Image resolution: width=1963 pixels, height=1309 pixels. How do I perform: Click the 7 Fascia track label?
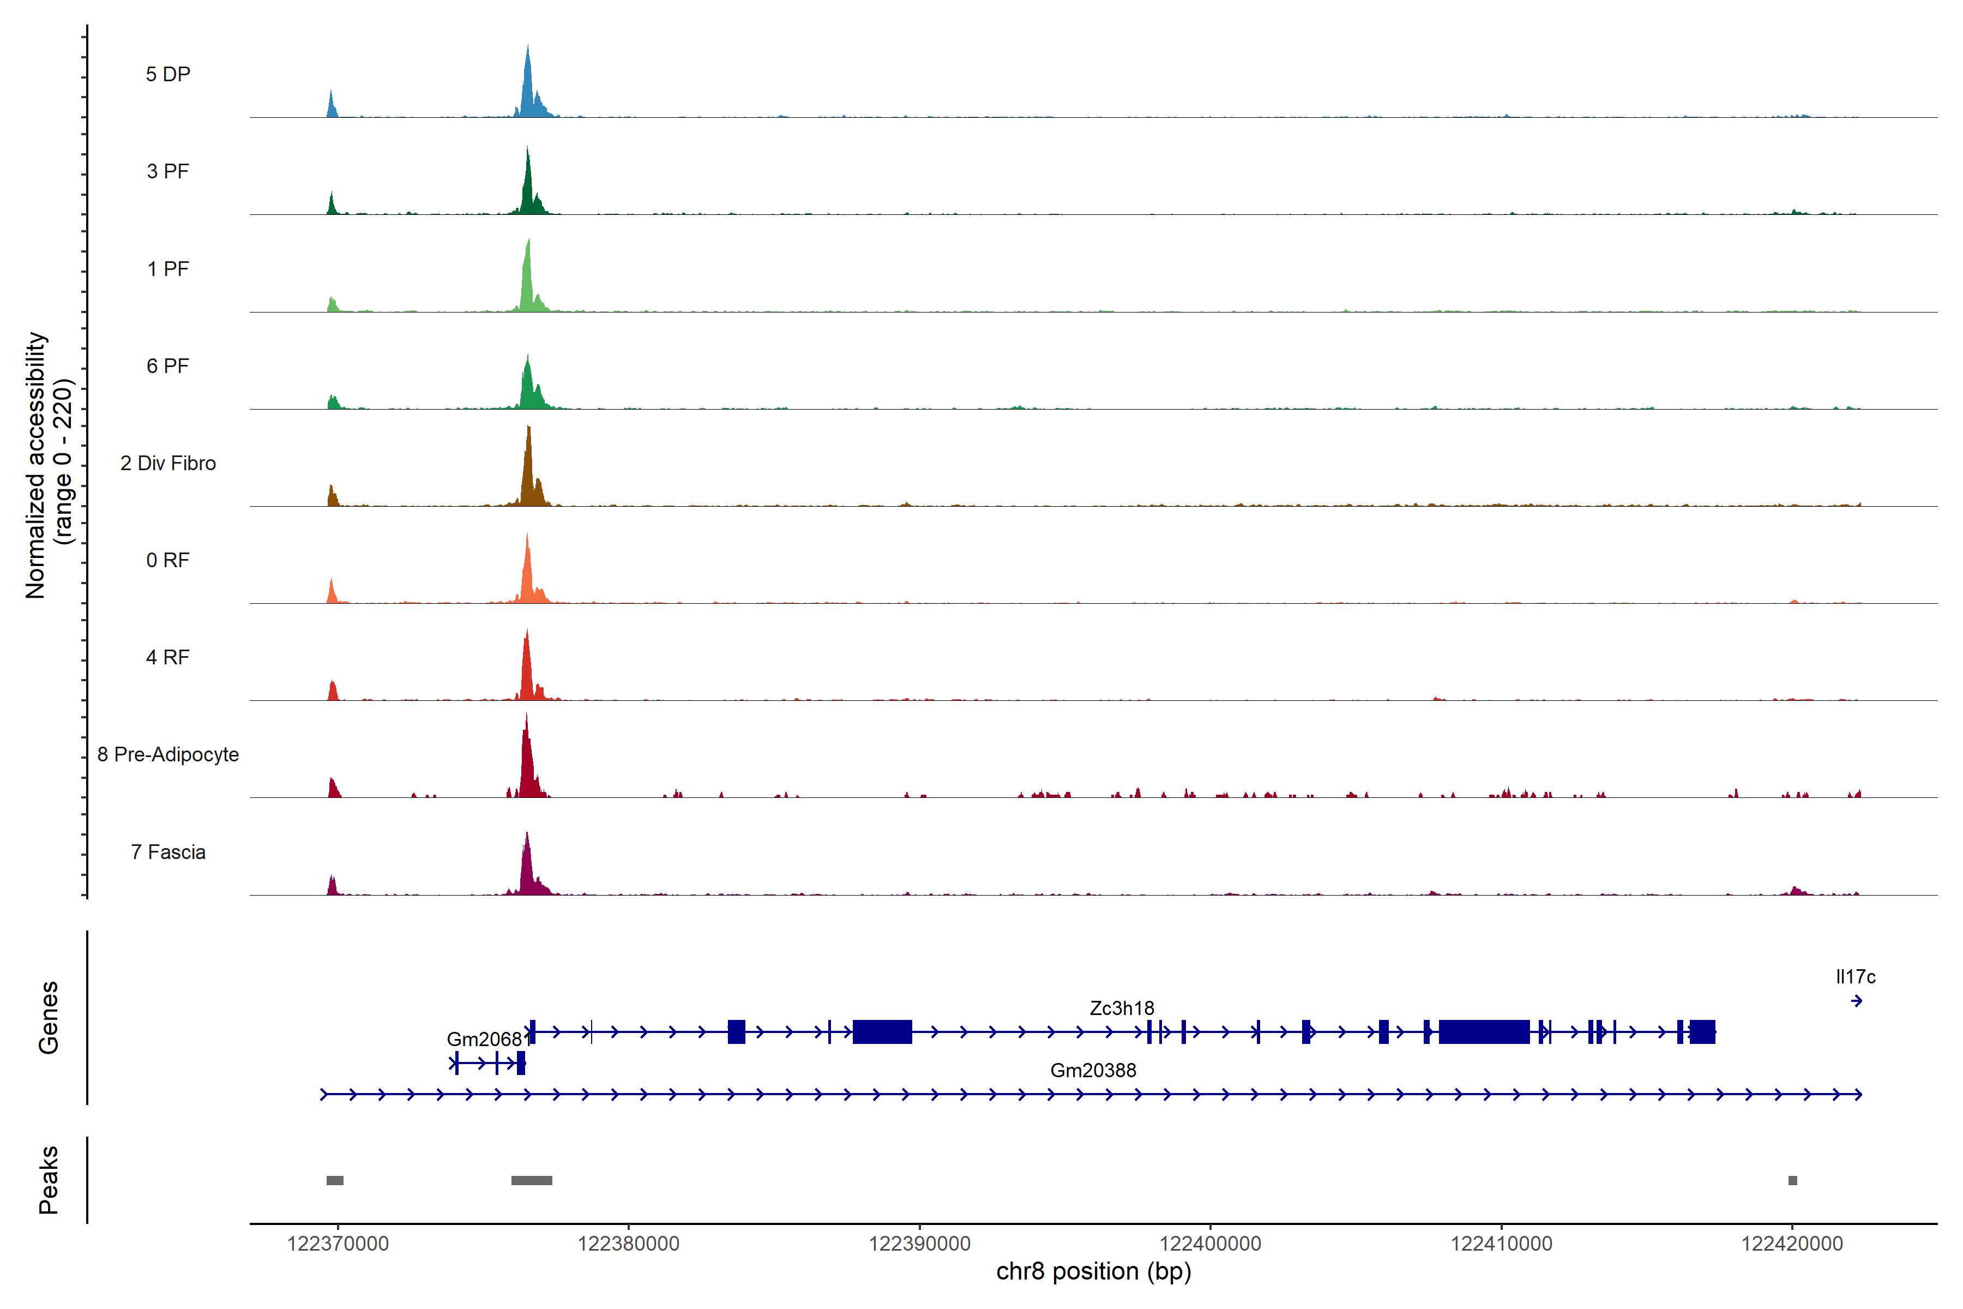click(168, 851)
